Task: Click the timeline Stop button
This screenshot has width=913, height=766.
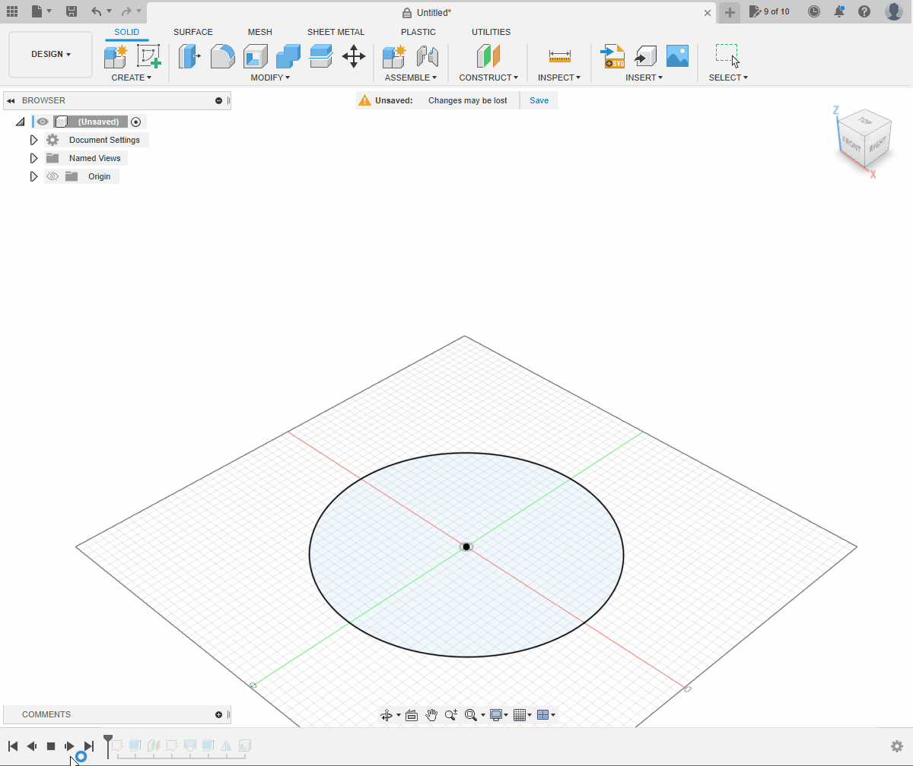Action: click(x=51, y=746)
